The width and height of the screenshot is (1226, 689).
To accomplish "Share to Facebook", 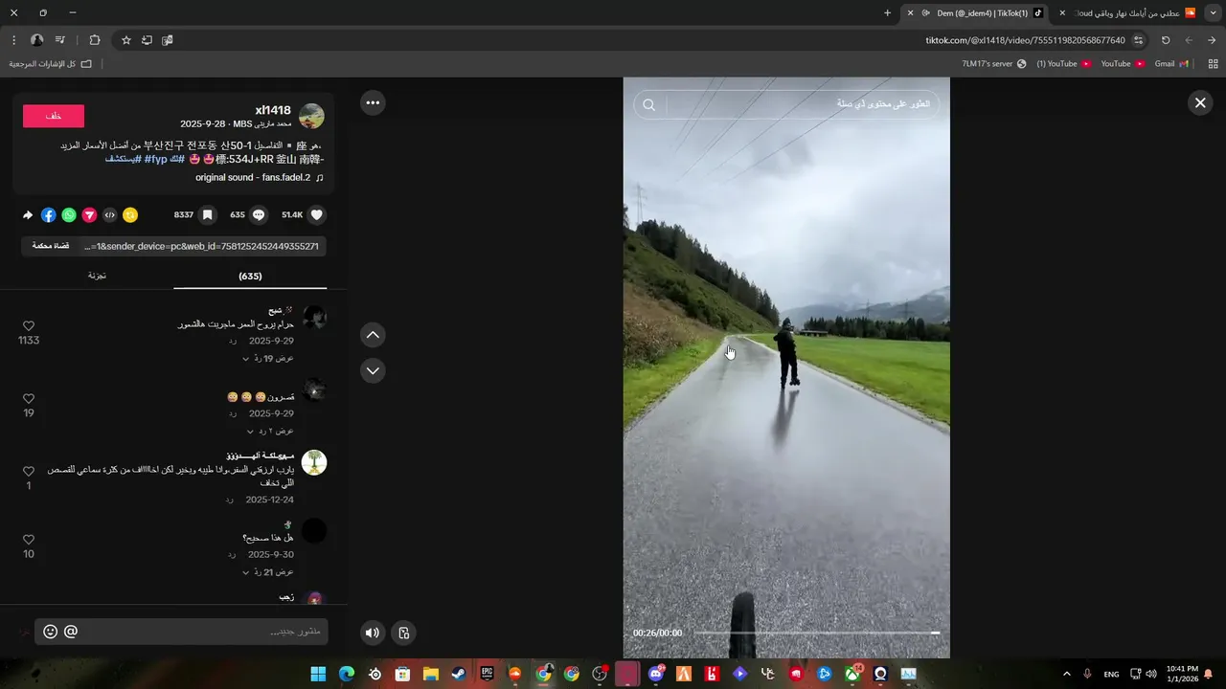I will point(49,215).
